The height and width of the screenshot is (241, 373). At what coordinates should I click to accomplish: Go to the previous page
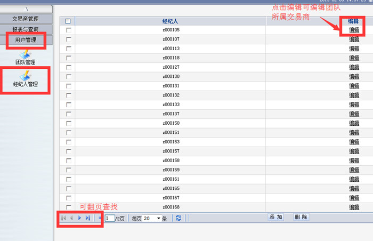coord(71,218)
